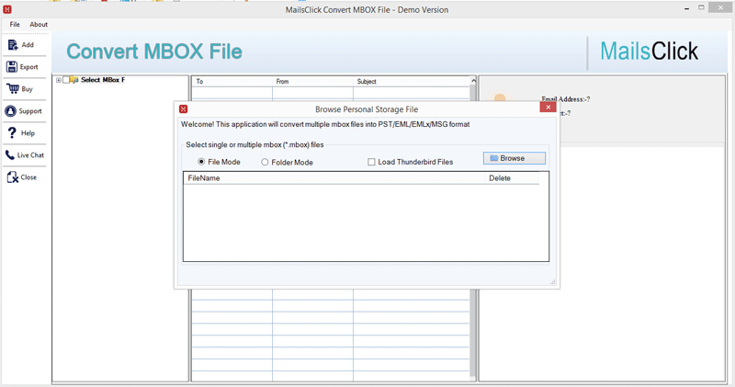Image resolution: width=735 pixels, height=387 pixels.
Task: Open the Support headset icon
Action: pyautogui.click(x=10, y=111)
